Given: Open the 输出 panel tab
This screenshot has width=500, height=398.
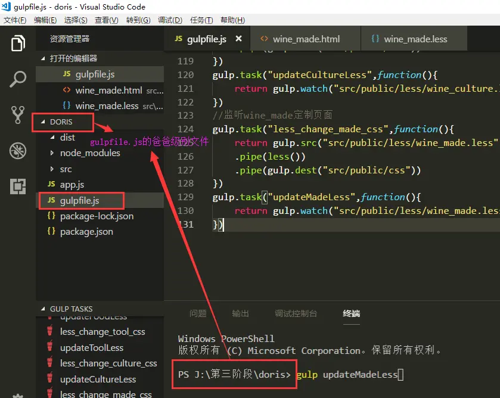Looking at the screenshot, I should (x=240, y=313).
